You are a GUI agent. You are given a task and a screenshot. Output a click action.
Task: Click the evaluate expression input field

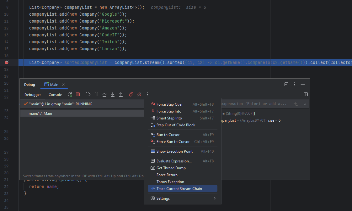tap(254, 104)
